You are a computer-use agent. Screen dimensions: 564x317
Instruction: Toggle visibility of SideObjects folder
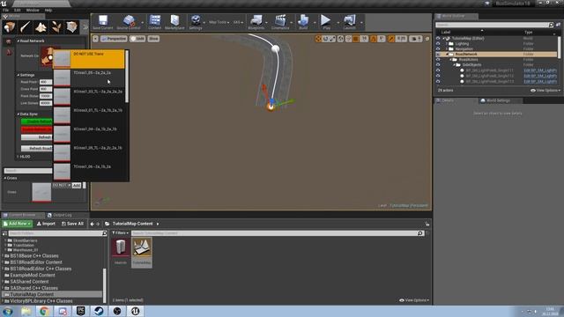[438, 65]
